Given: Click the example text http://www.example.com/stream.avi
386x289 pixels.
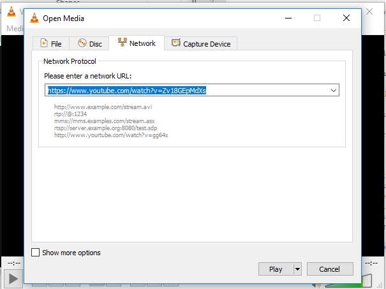Looking at the screenshot, I should (x=103, y=107).
